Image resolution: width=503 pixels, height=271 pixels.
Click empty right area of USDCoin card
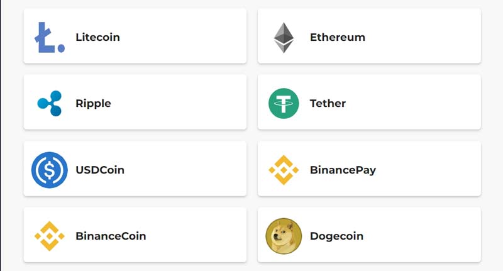pyautogui.click(x=195, y=170)
